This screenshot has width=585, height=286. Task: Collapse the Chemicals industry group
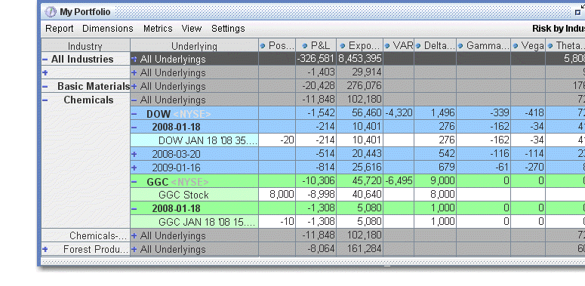pyautogui.click(x=45, y=100)
